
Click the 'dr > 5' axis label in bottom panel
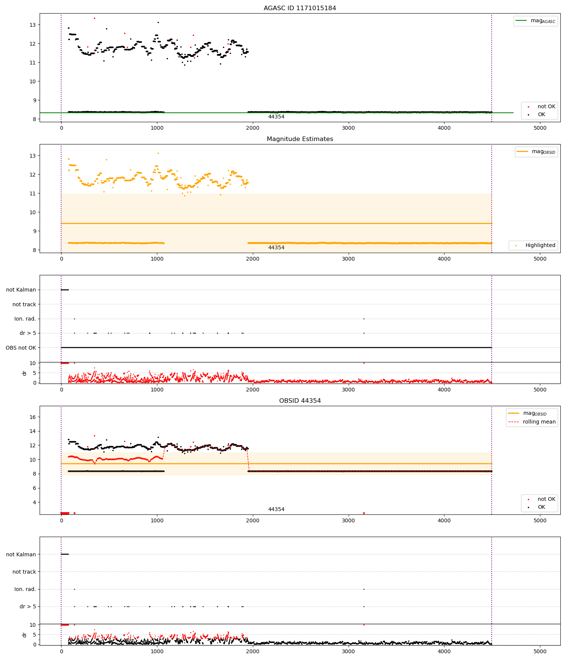click(28, 606)
